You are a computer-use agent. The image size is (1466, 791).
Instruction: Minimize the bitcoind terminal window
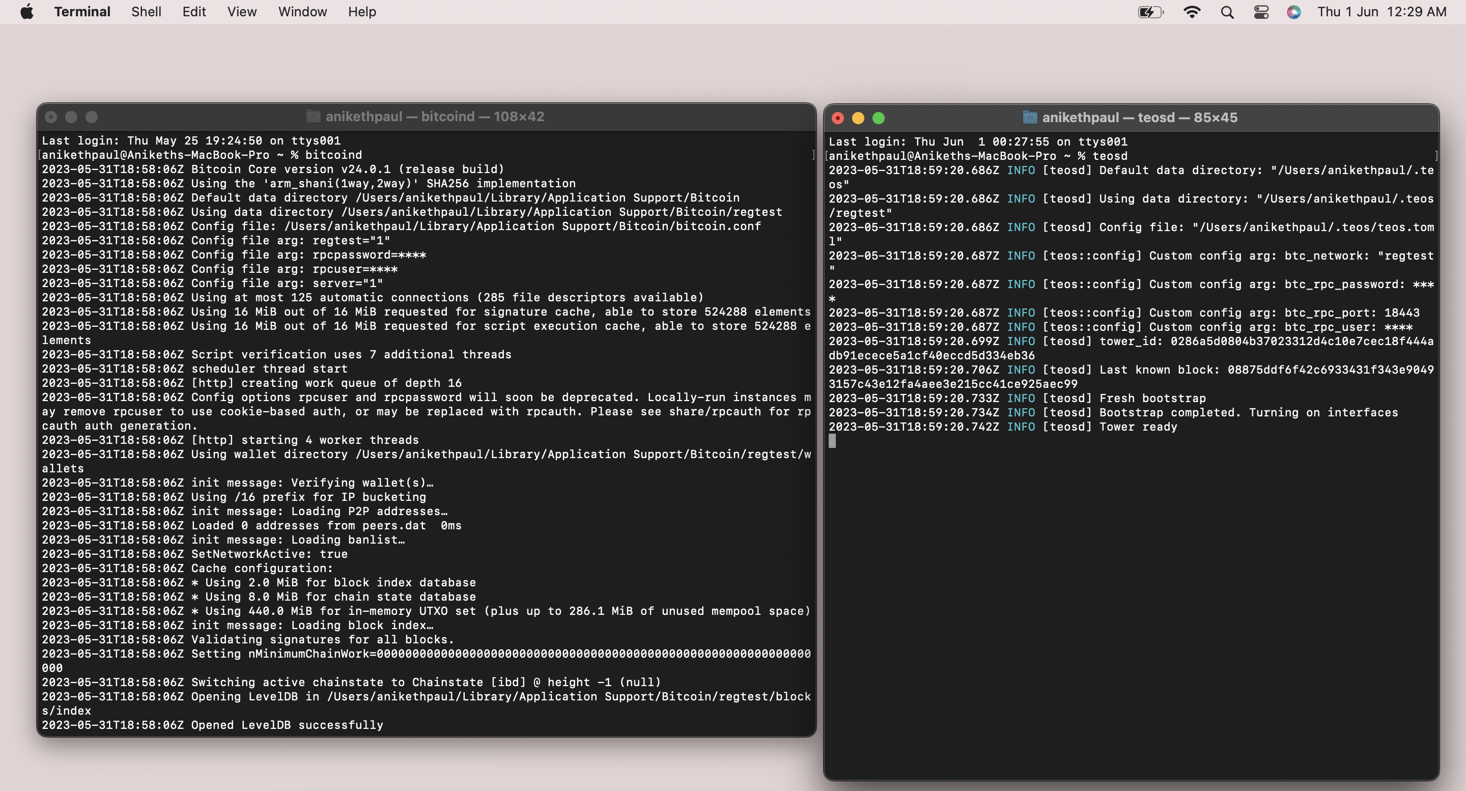71,117
